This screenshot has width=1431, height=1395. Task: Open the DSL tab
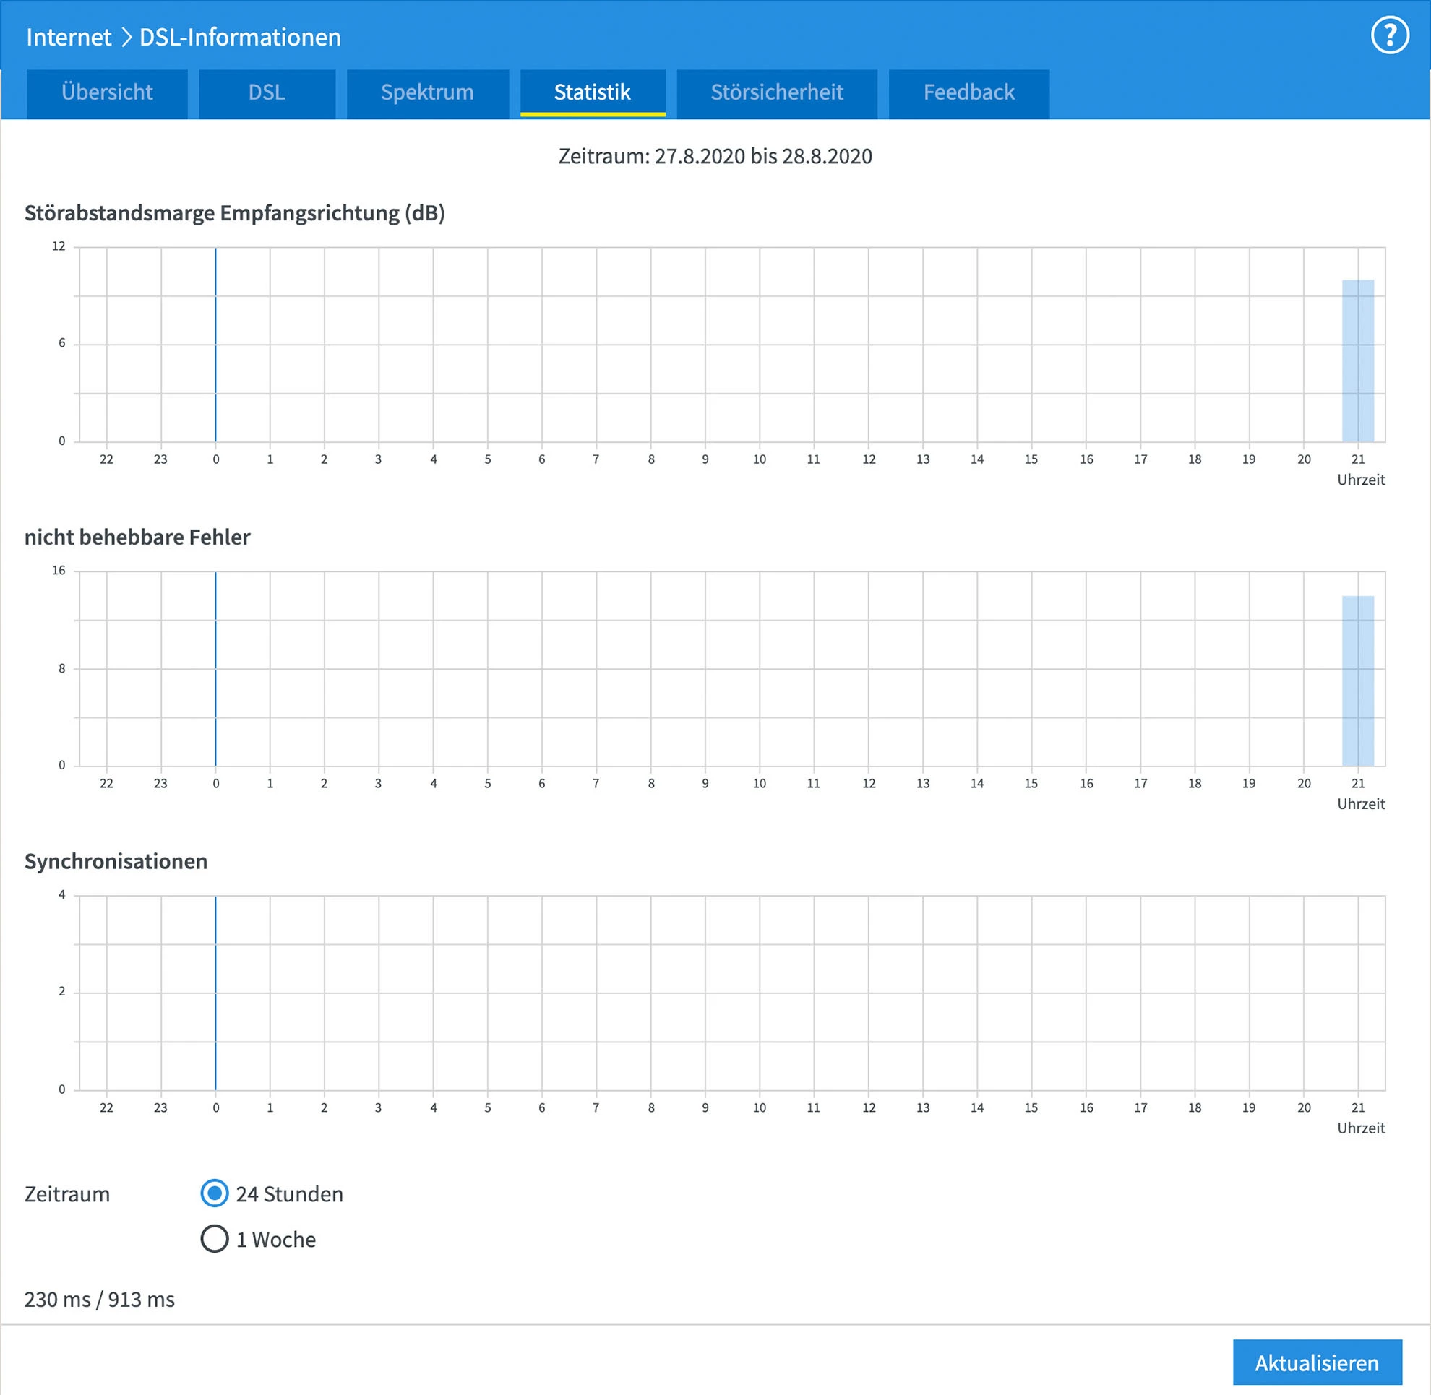coord(267,93)
